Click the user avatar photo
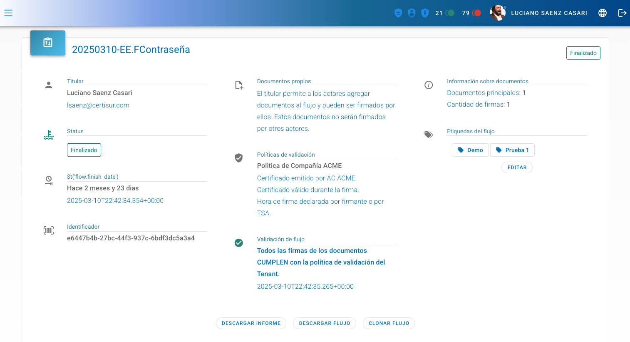The width and height of the screenshot is (630, 342). pos(498,13)
